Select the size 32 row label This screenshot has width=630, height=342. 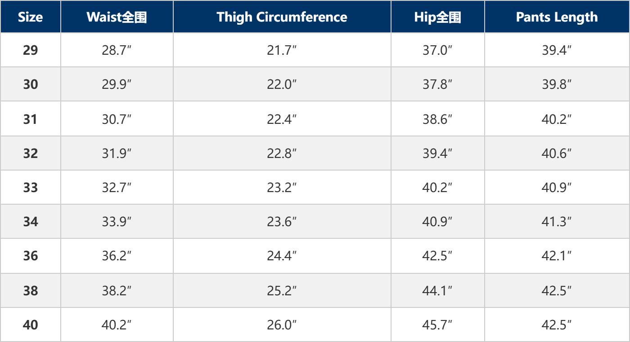tap(31, 153)
